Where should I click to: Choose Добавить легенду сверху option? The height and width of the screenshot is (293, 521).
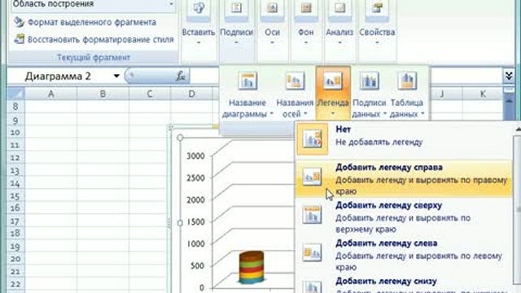coord(404,217)
